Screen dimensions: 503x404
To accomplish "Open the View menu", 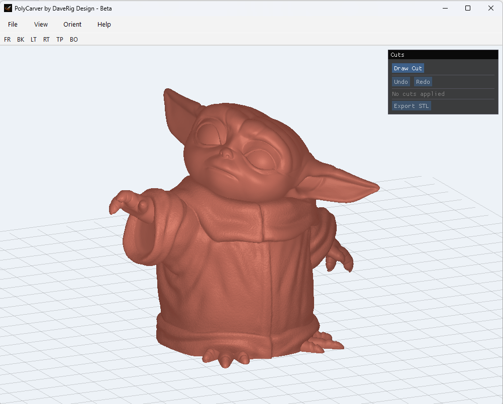I will pos(41,25).
